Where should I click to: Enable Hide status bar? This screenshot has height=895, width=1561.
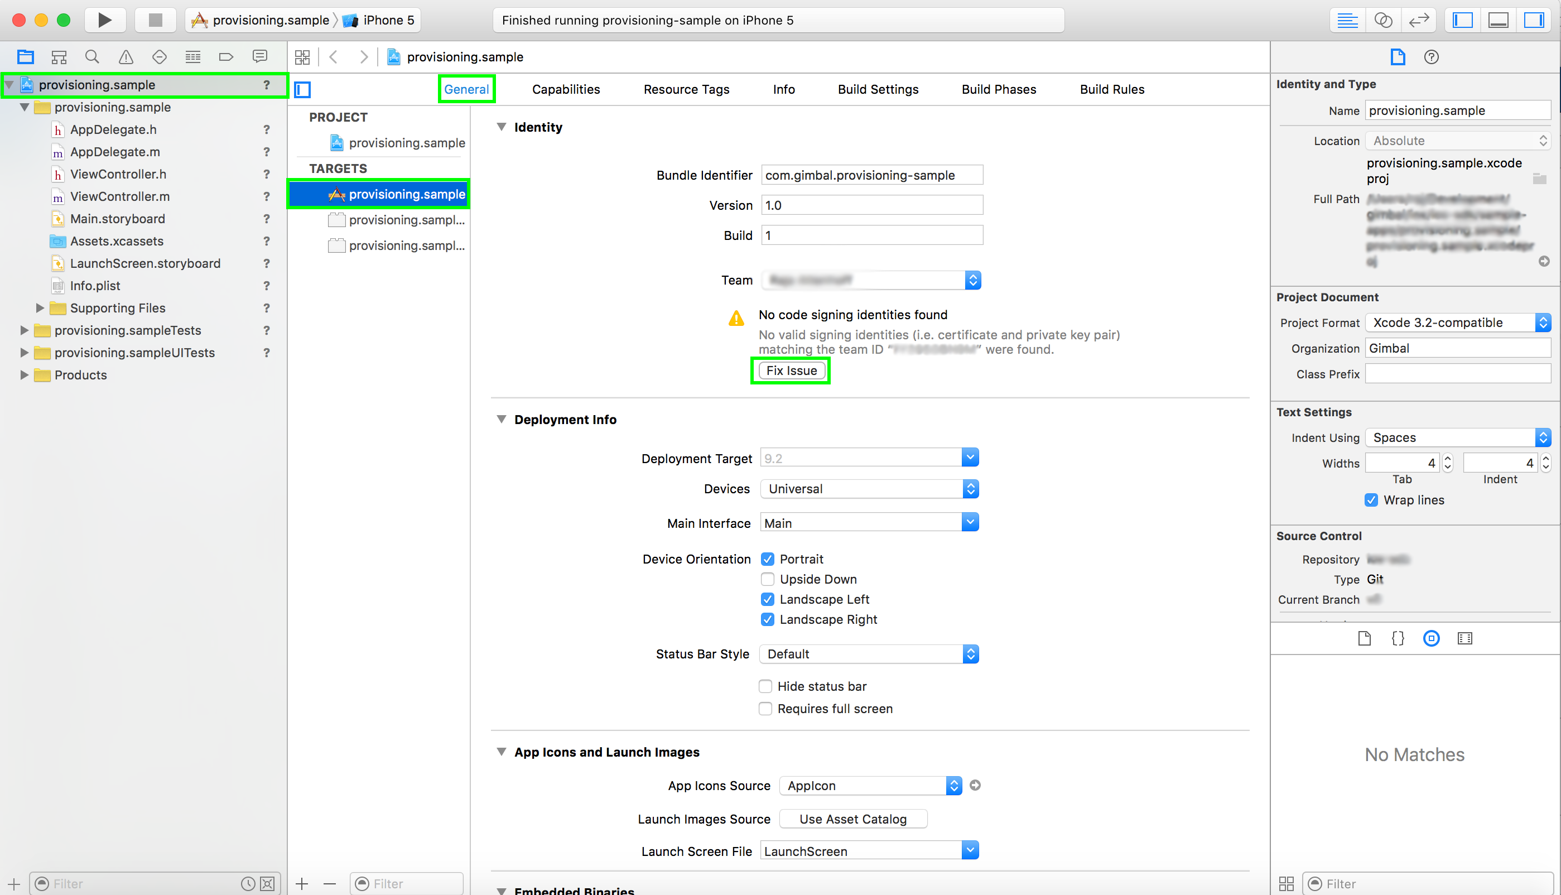click(x=765, y=686)
